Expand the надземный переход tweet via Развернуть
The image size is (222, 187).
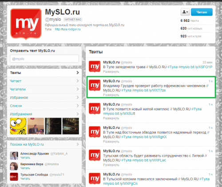(x=111, y=142)
